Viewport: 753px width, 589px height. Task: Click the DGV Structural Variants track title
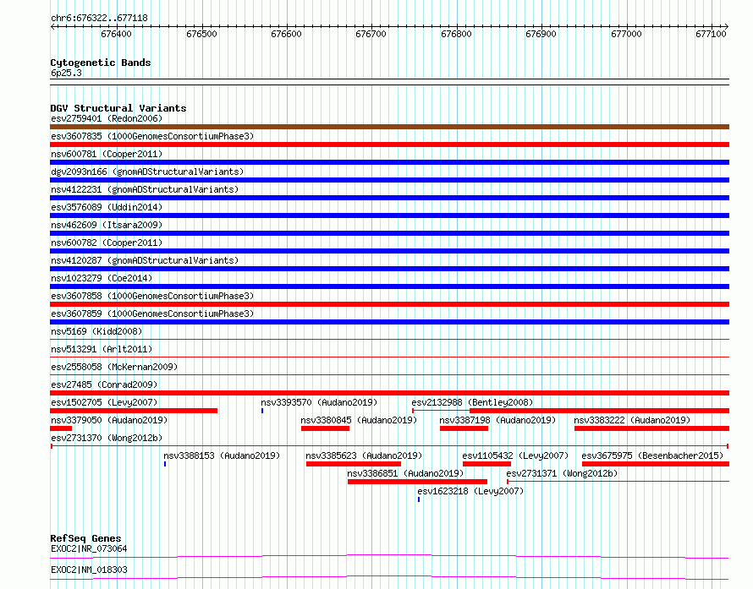[118, 108]
